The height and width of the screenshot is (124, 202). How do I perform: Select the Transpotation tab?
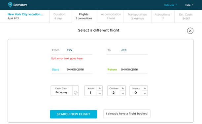[x=137, y=16]
